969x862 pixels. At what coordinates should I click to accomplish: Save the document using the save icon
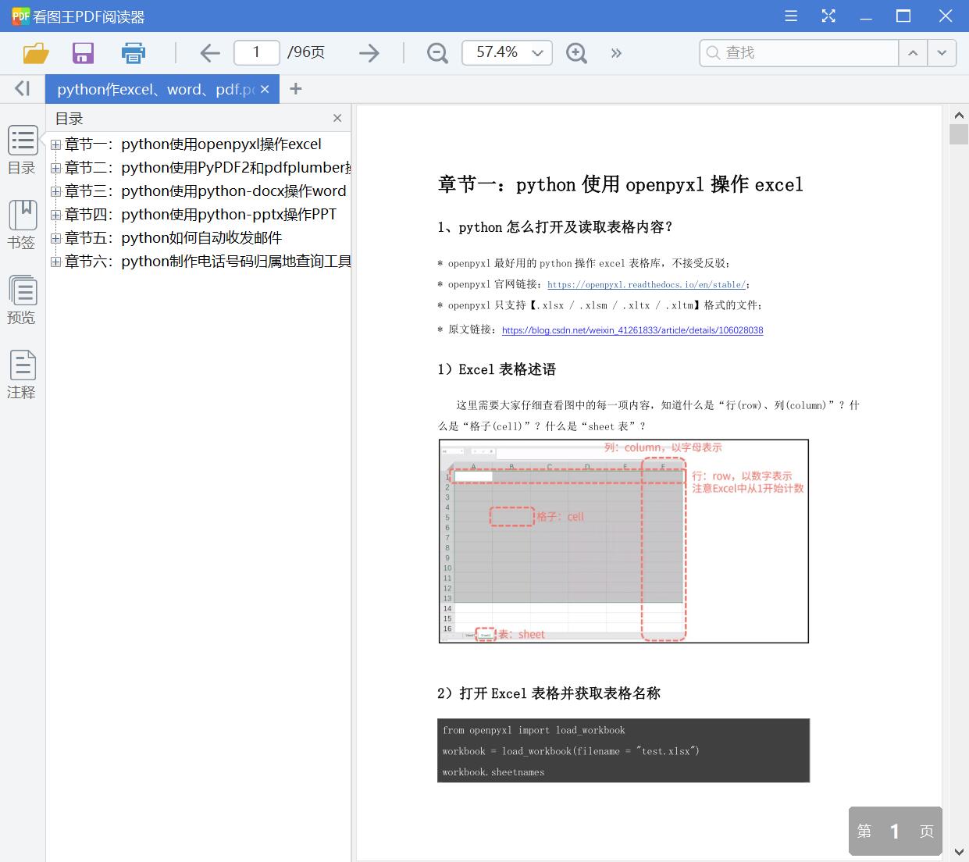coord(83,52)
